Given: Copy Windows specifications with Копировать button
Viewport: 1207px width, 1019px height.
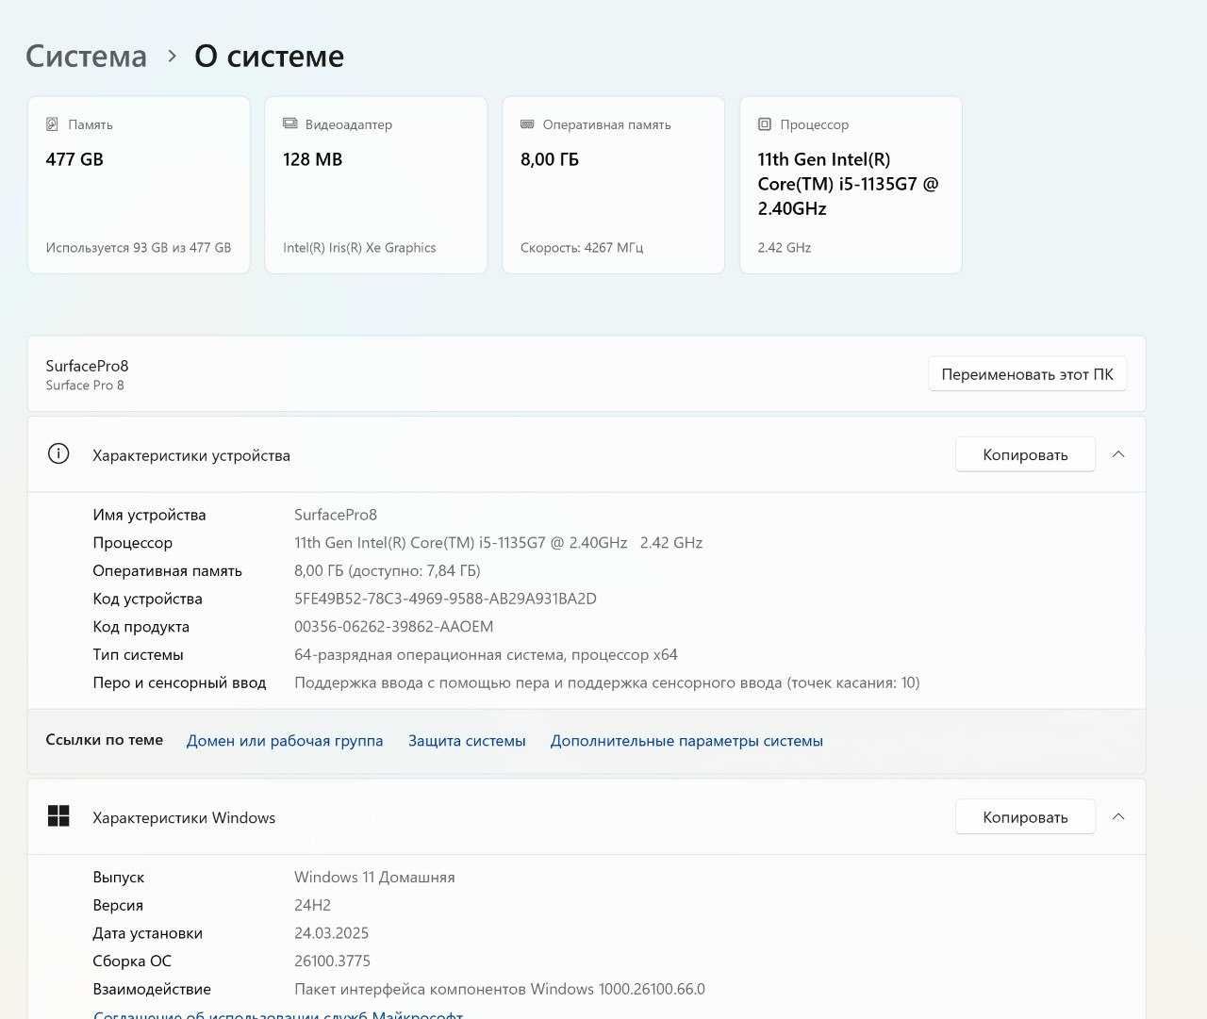Looking at the screenshot, I should click(x=1025, y=817).
